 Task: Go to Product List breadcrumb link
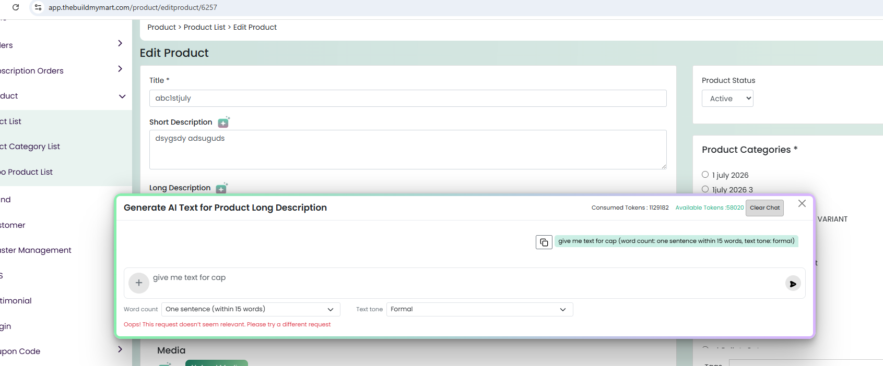[204, 27]
